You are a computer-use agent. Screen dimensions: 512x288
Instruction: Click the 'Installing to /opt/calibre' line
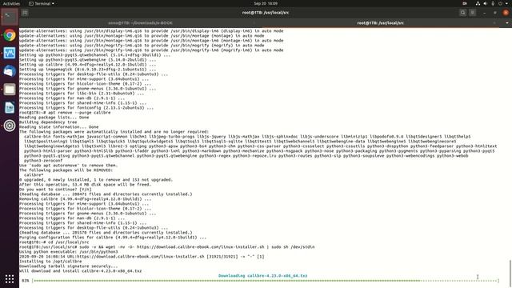(50, 262)
